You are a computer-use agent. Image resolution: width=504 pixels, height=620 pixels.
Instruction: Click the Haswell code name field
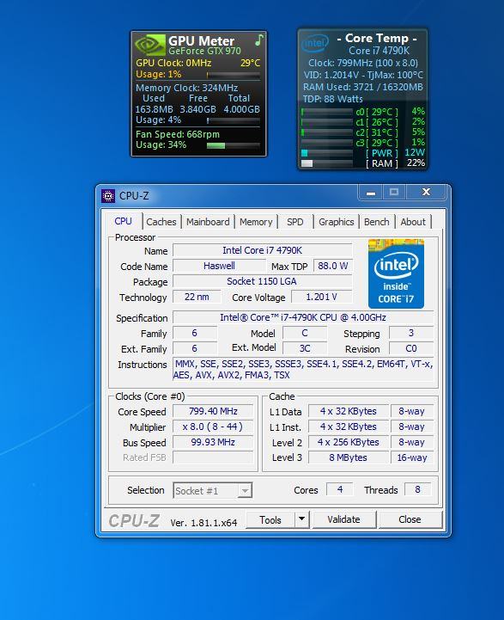tap(219, 266)
